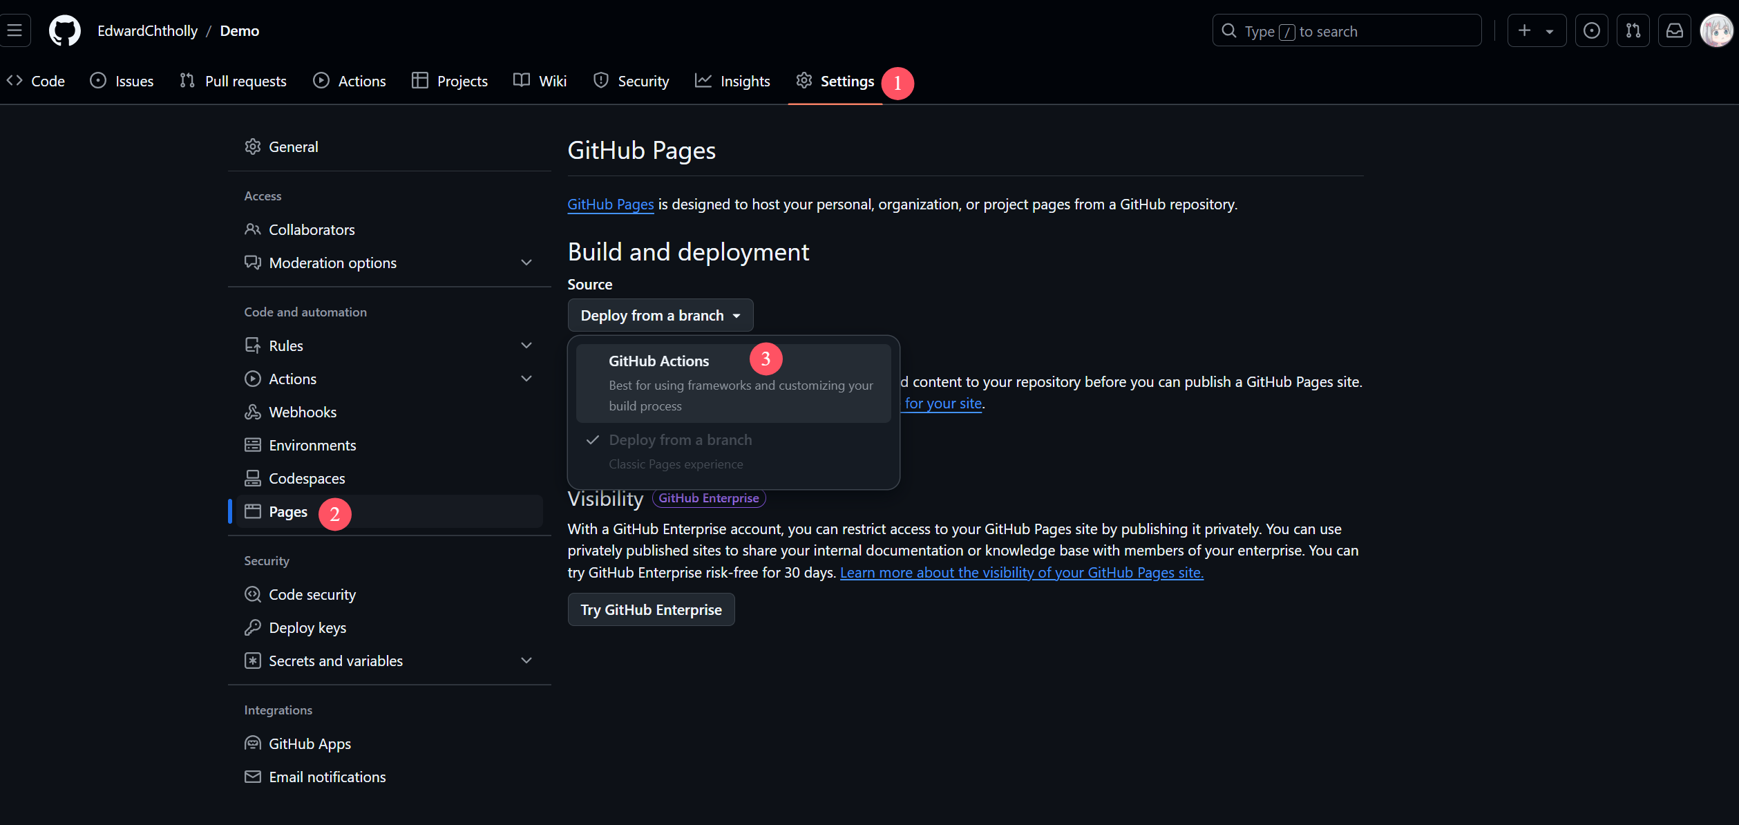This screenshot has height=825, width=1739.
Task: Click the Webhooks icon
Action: (x=253, y=412)
